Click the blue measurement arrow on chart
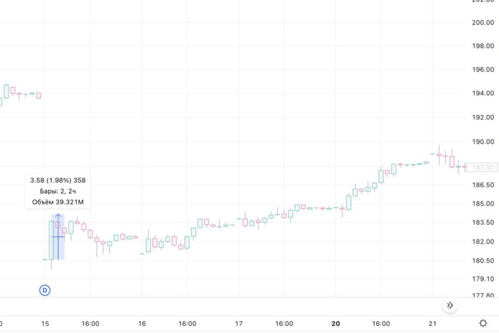This screenshot has height=333, width=499. (x=58, y=237)
